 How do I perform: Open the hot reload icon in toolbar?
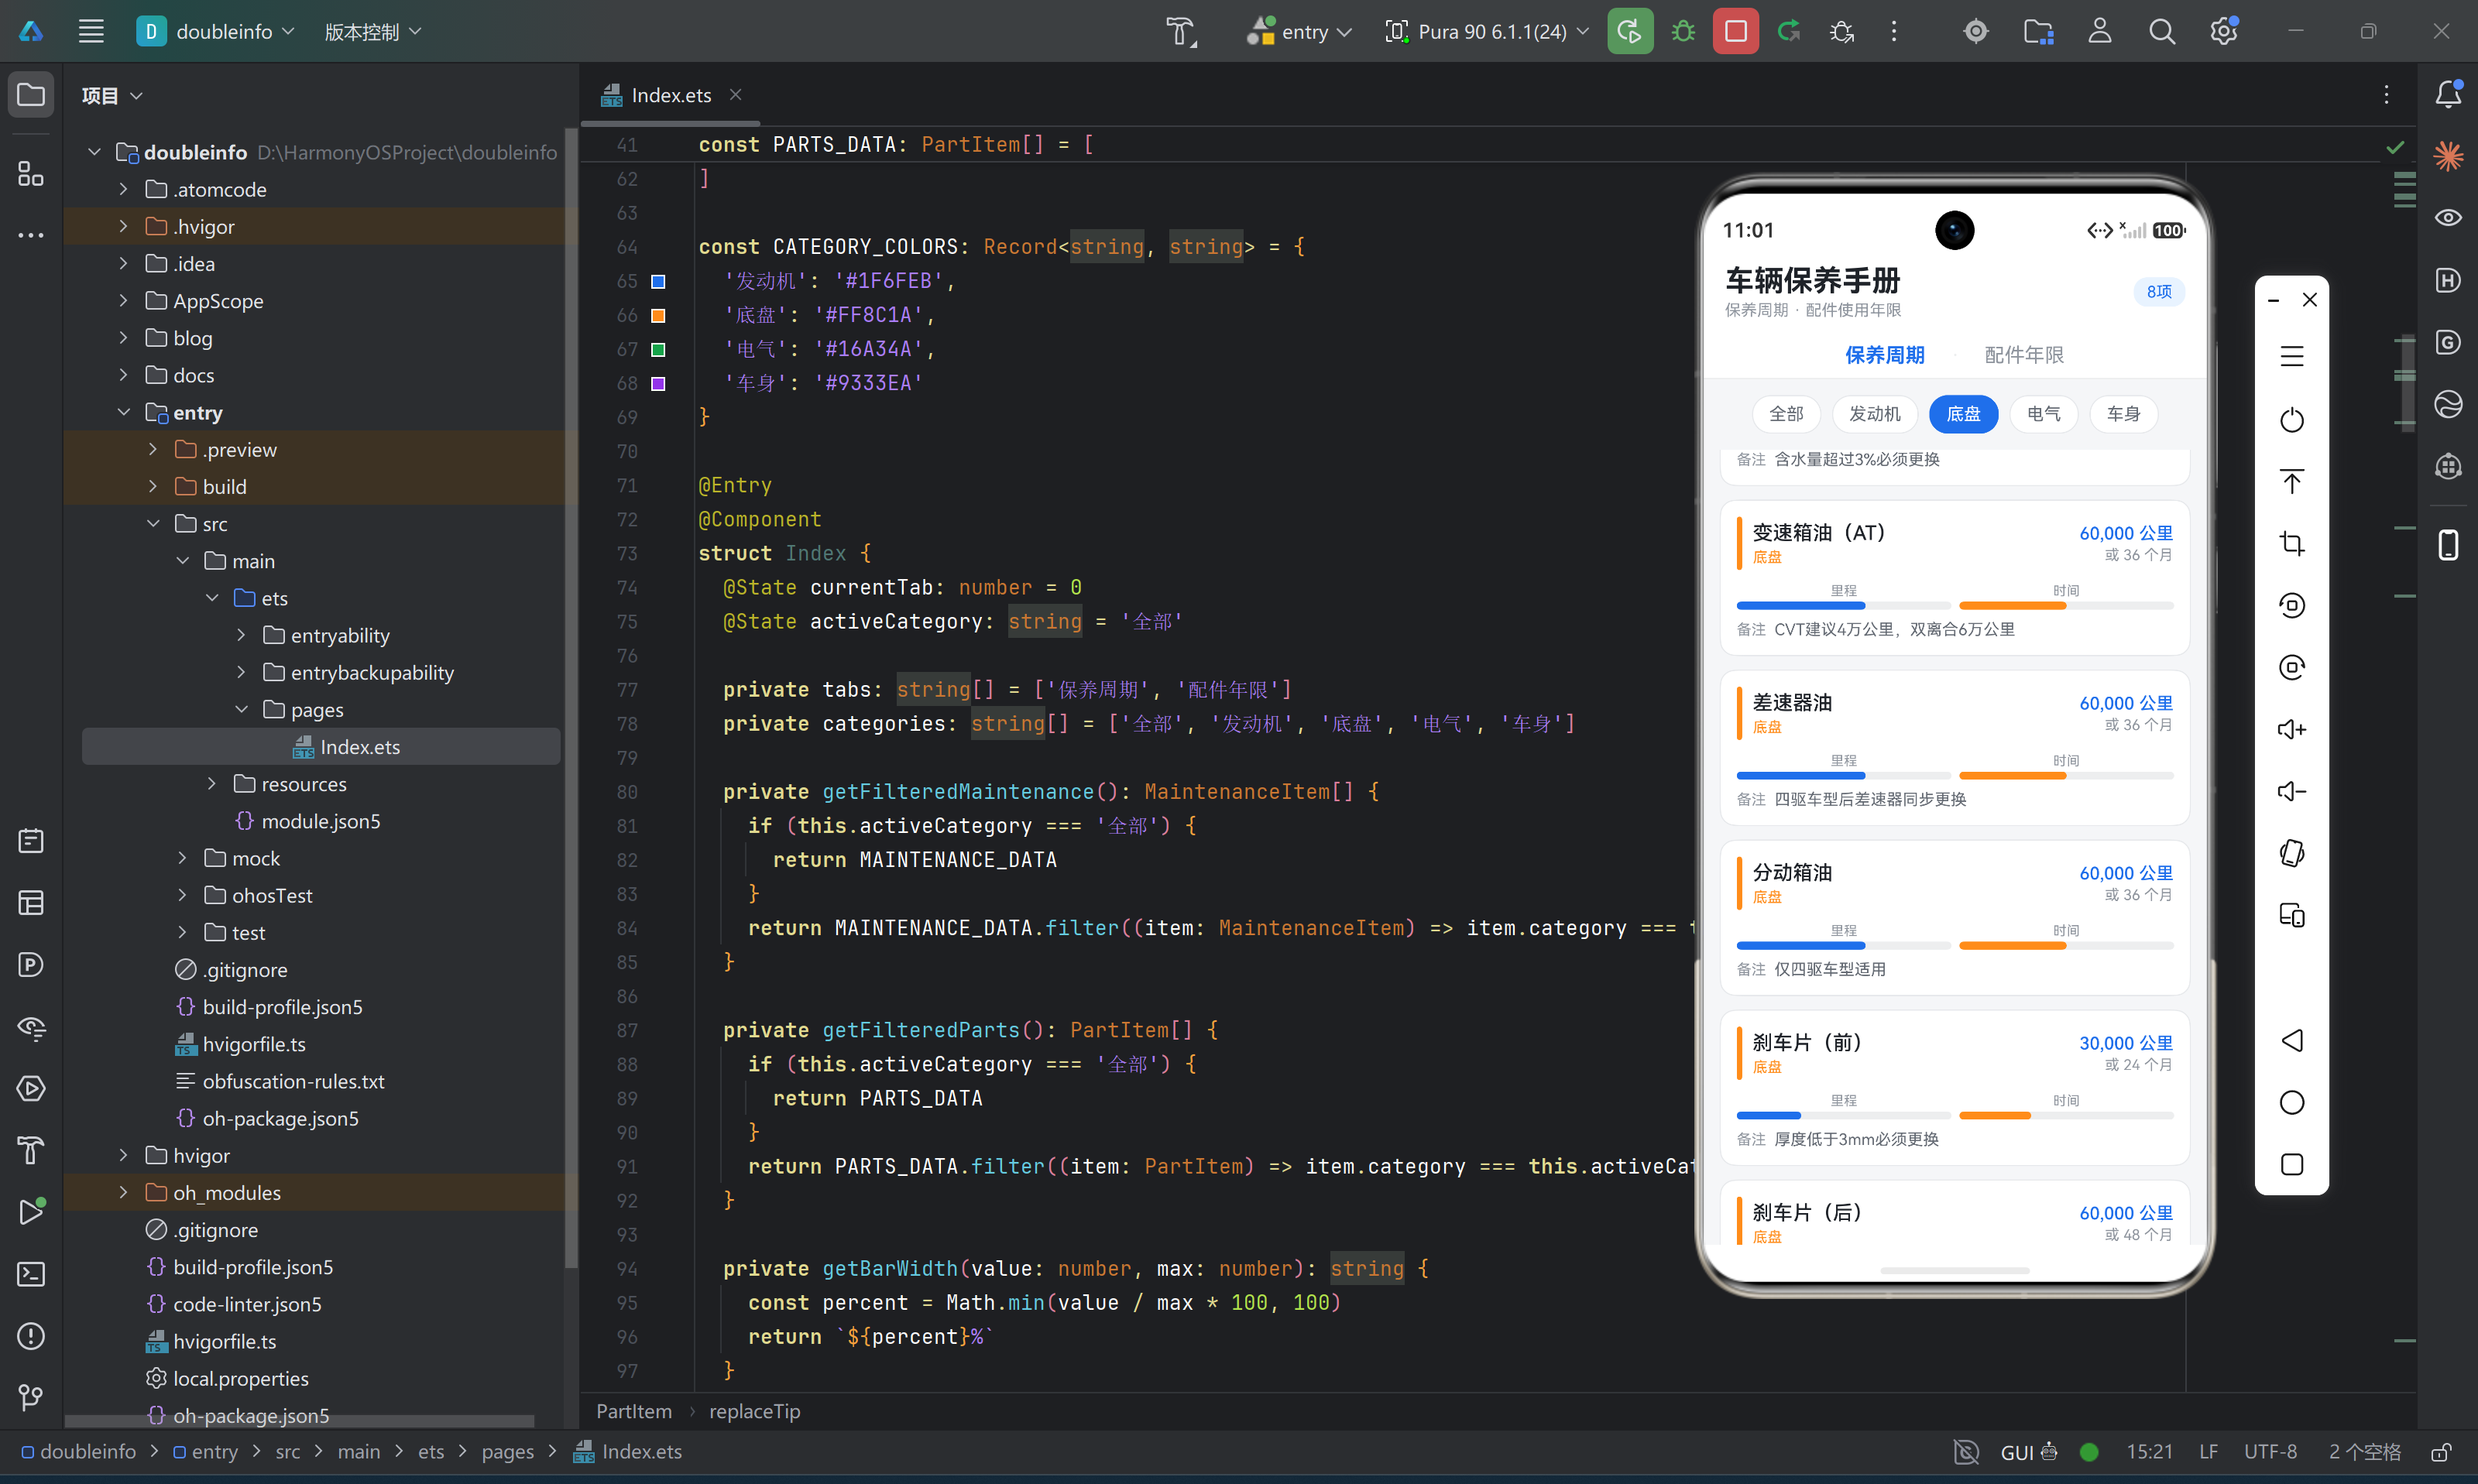1788,31
